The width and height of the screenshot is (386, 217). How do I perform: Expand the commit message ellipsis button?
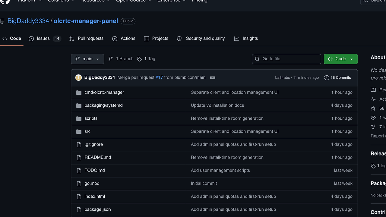(213, 77)
